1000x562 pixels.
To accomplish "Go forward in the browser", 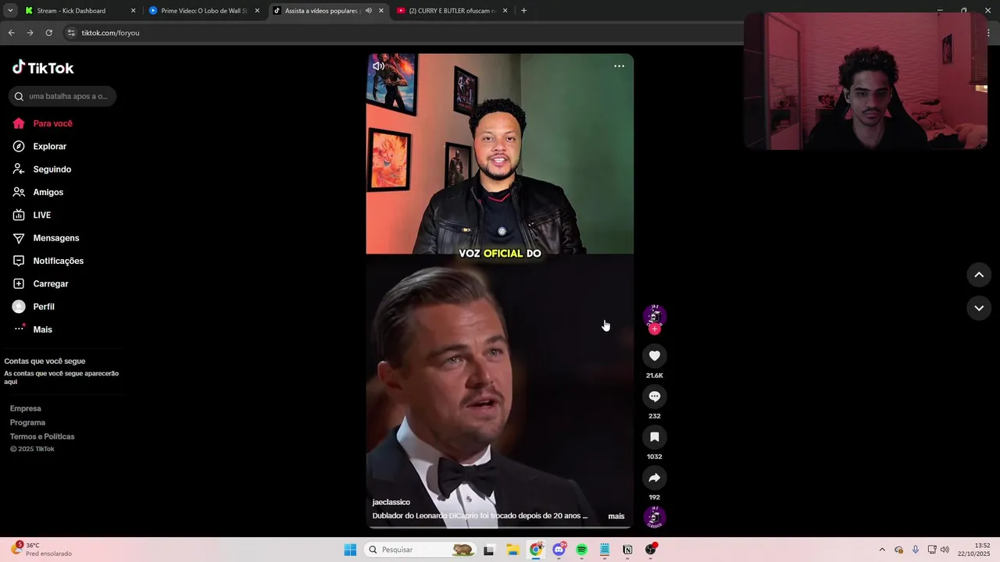I will [x=30, y=33].
